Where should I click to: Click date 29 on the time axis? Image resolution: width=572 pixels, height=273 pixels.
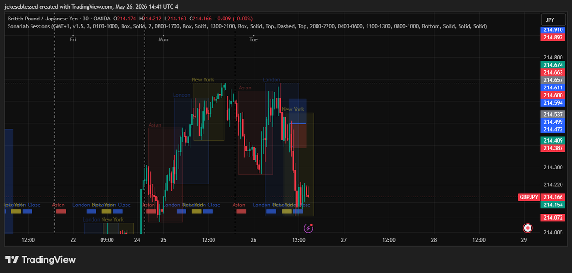point(524,240)
